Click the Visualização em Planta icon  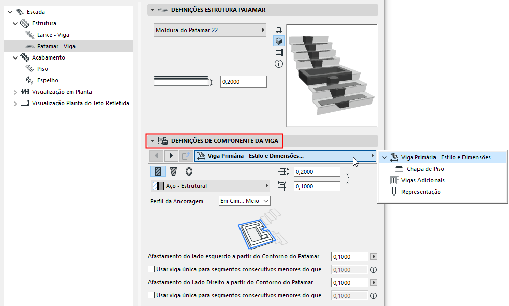[x=25, y=92]
